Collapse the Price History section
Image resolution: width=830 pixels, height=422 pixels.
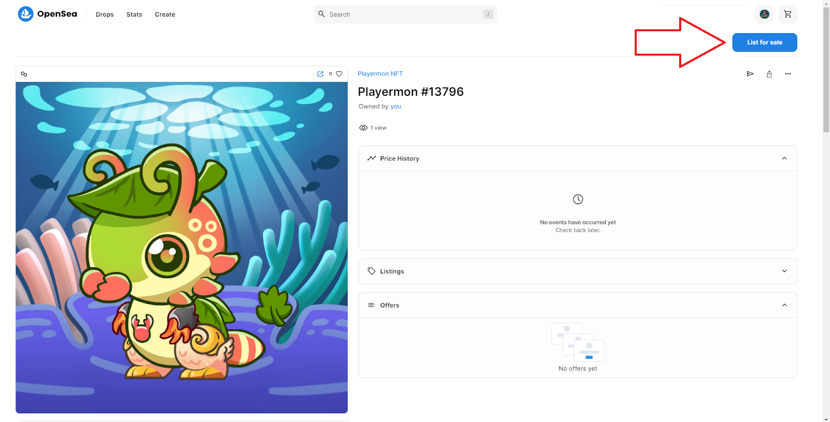[x=784, y=158]
